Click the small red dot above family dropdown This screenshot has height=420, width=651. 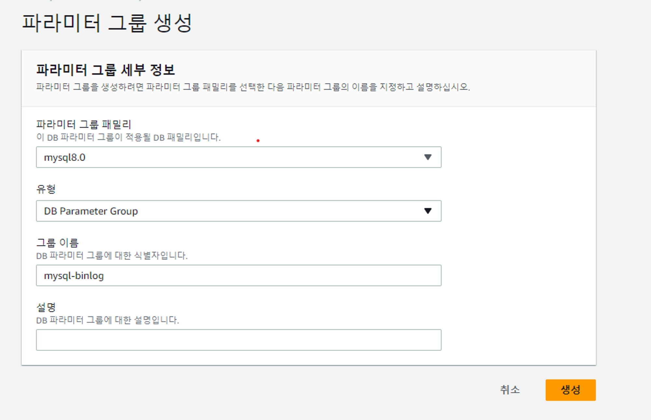pyautogui.click(x=258, y=141)
